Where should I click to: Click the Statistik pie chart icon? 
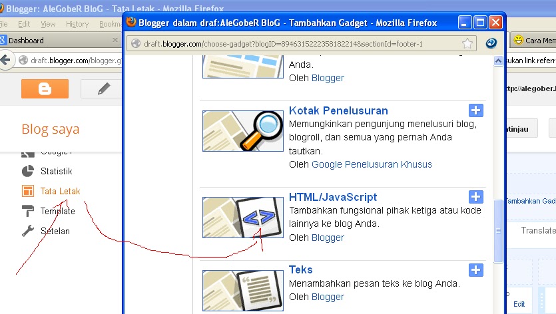pos(28,171)
